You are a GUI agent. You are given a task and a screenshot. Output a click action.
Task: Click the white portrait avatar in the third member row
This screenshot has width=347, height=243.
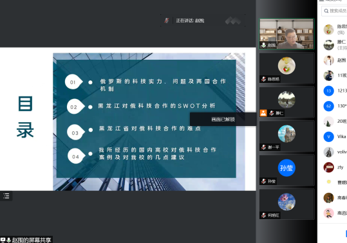click(328, 60)
